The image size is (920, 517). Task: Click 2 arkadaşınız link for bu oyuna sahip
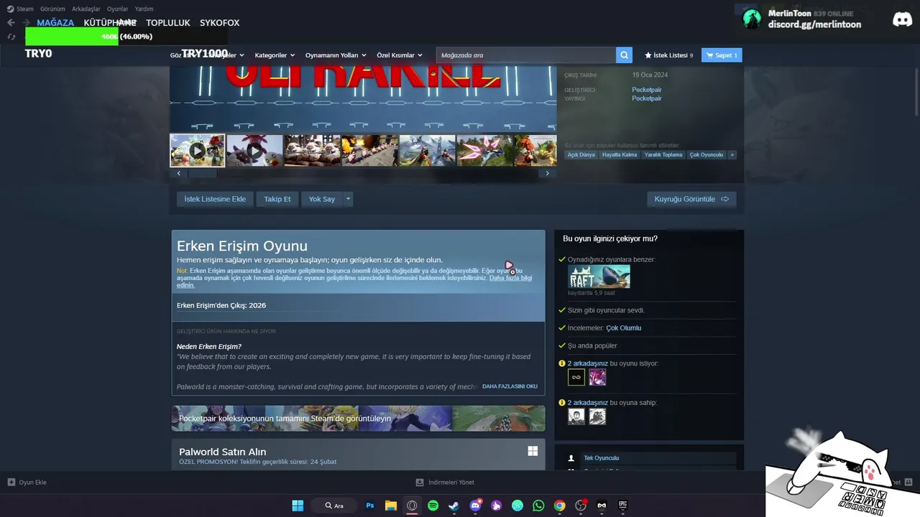coord(588,403)
